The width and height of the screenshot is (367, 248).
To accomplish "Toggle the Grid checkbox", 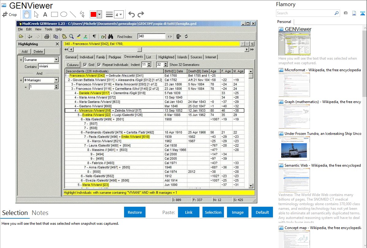I will click(x=85, y=65).
